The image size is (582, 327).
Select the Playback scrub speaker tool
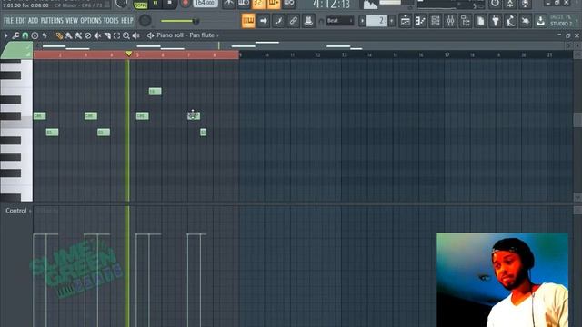click(x=135, y=35)
